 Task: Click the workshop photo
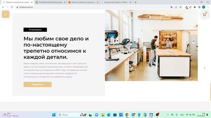151,45
